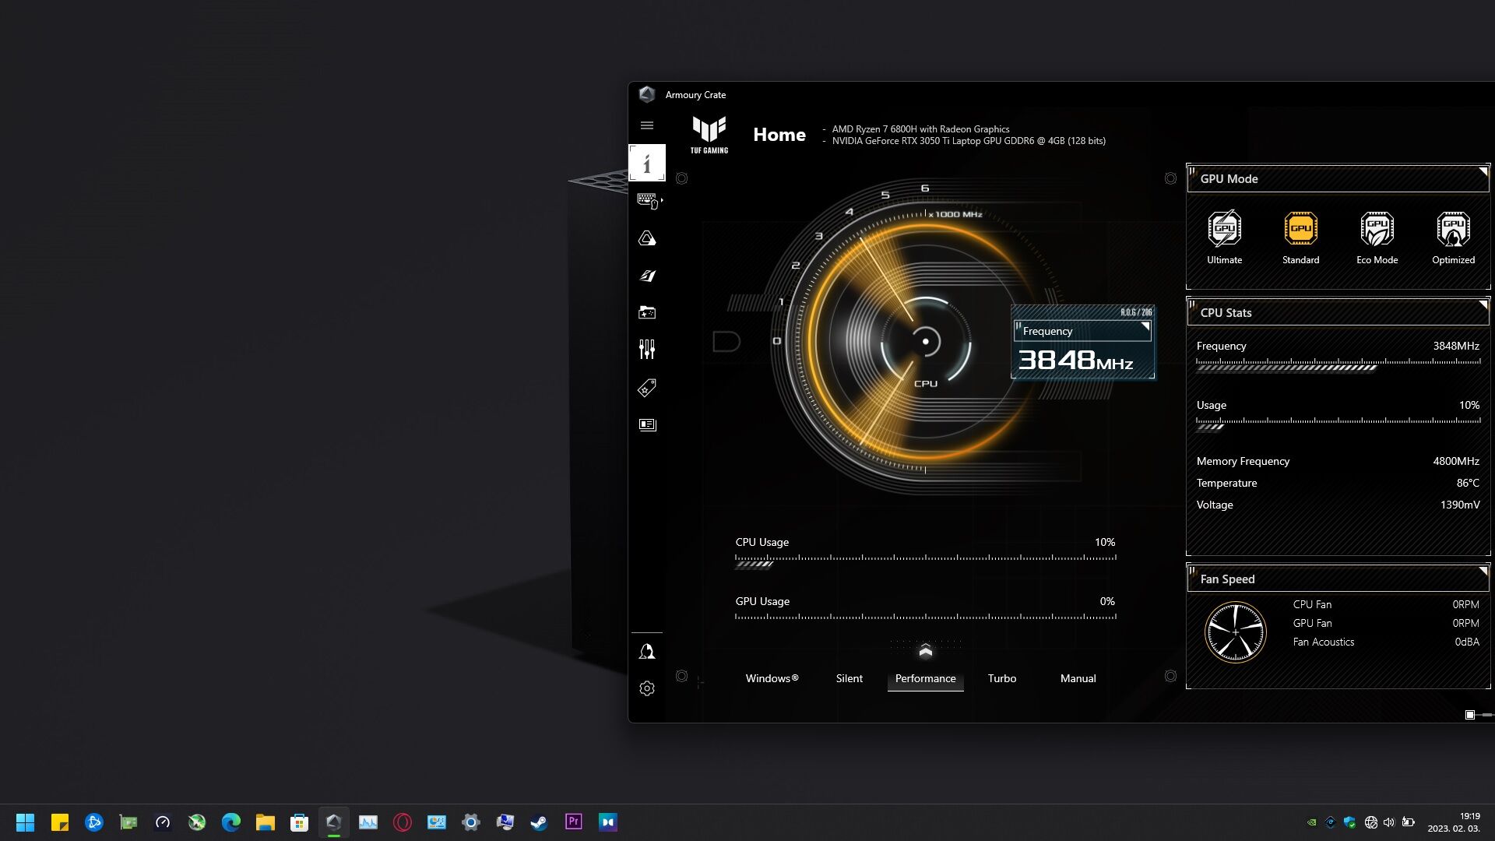
Task: Open Steam from the taskbar
Action: pyautogui.click(x=540, y=822)
